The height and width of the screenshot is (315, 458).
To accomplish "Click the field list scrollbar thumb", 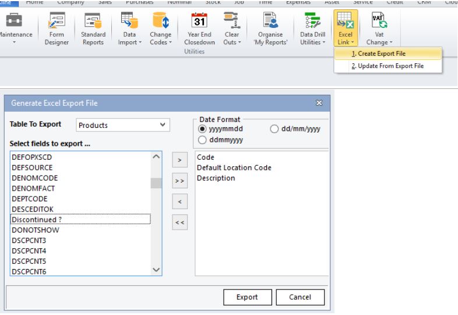I will click(156, 183).
